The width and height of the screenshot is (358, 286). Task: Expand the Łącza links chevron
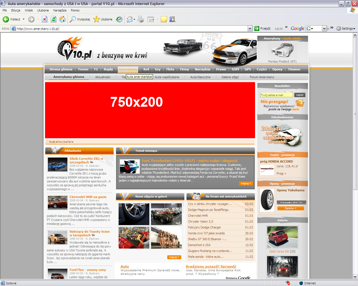(286, 27)
